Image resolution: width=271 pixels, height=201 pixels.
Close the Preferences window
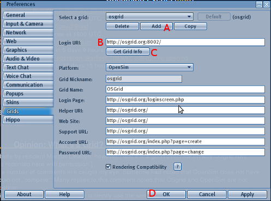[x=267, y=4]
